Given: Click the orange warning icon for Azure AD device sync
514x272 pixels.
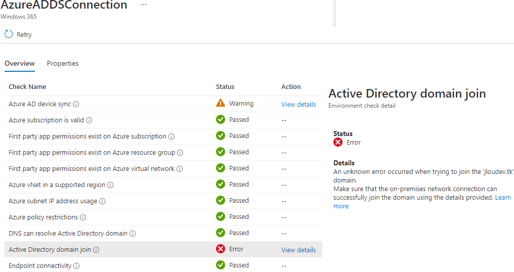Looking at the screenshot, I should [x=221, y=103].
